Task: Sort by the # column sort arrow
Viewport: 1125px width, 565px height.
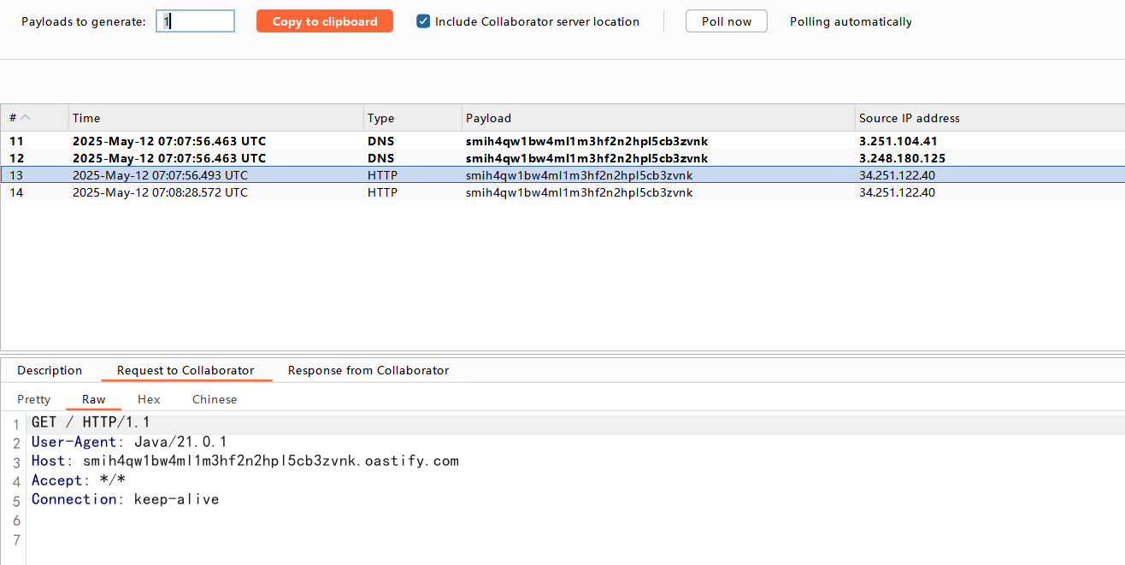Action: click(x=25, y=118)
